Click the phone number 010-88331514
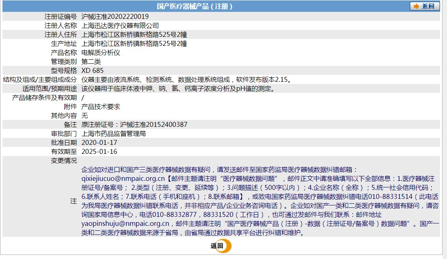Image resolution: width=447 pixels, height=259 pixels. [x=390, y=196]
